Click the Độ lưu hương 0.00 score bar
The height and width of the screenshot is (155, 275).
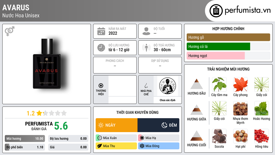click(x=68, y=139)
